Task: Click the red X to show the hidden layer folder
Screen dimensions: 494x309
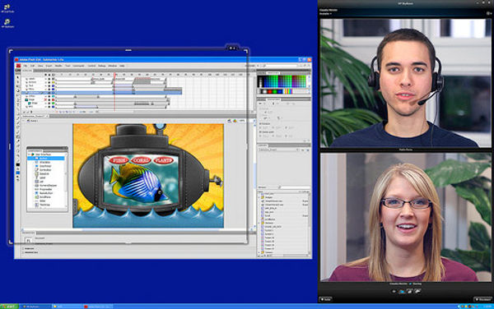Action: click(x=45, y=99)
